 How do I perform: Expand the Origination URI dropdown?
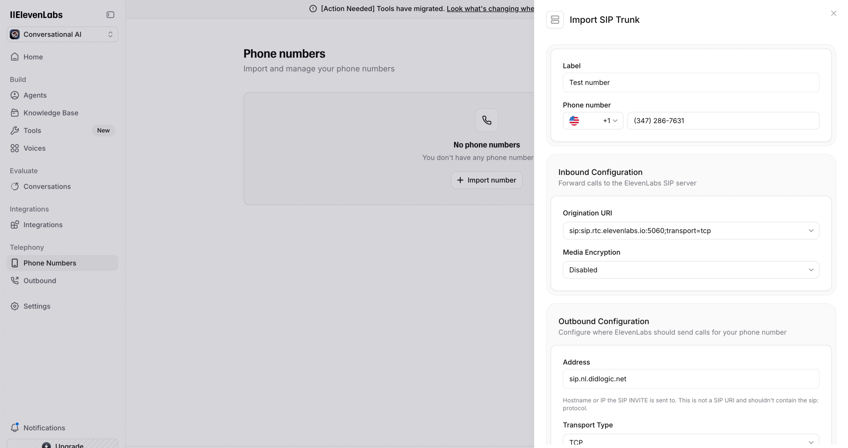tap(691, 231)
